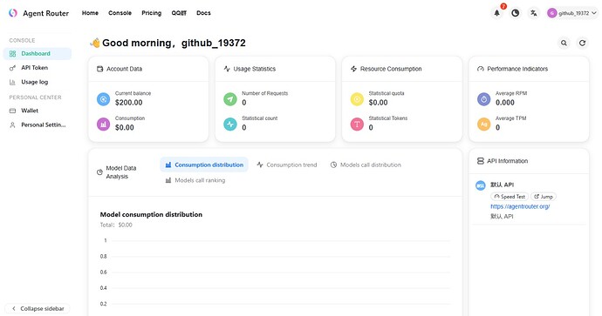Toggle dark mode theme icon
Viewport: 602px width, 316px height.
coord(516,13)
